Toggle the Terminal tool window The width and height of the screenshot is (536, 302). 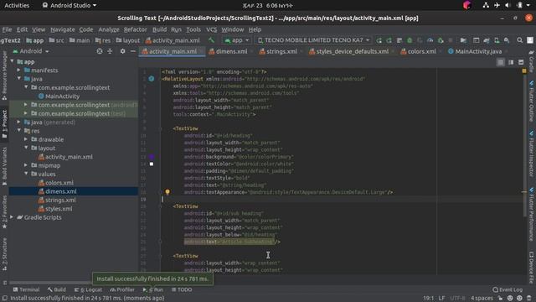(26, 289)
